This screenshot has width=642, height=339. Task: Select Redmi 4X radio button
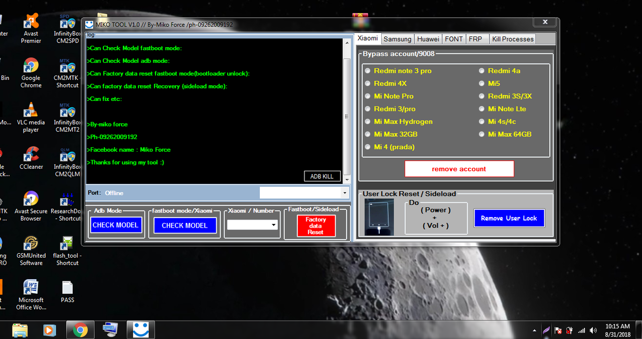point(368,83)
